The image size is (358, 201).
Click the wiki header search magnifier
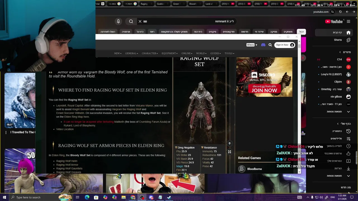point(270,45)
